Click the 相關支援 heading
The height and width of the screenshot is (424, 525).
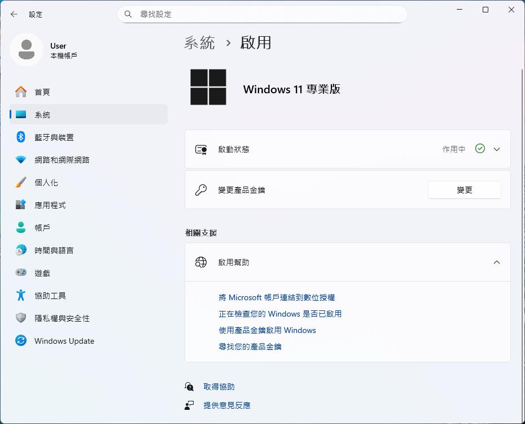(201, 233)
